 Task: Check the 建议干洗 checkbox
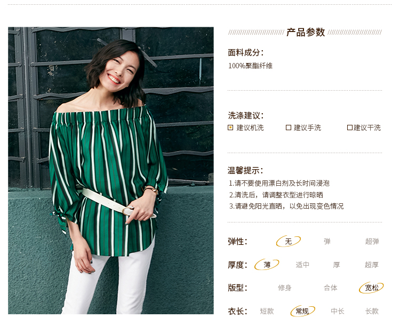pos(350,128)
